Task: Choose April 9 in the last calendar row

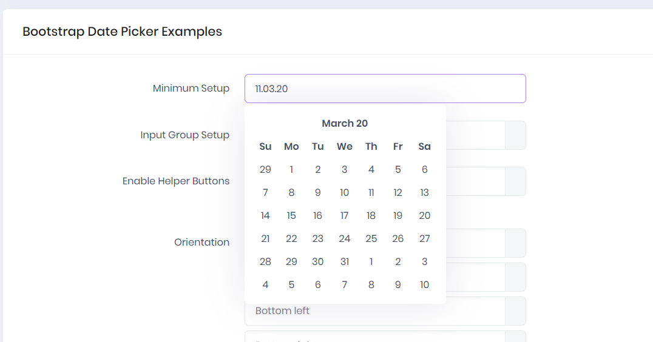Action: (x=398, y=285)
